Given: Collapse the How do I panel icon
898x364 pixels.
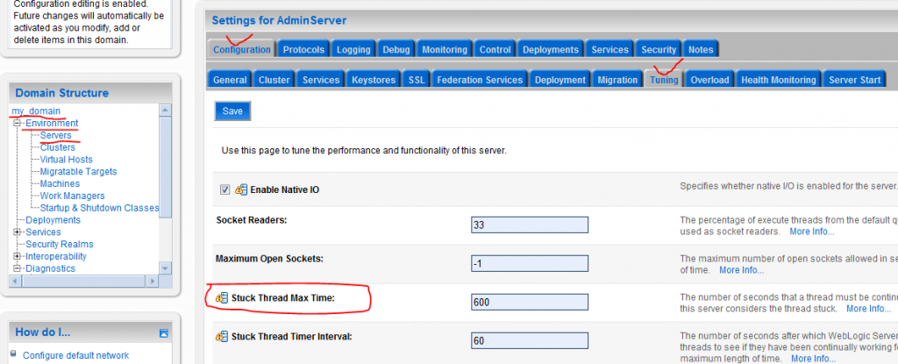Looking at the screenshot, I should [x=163, y=333].
